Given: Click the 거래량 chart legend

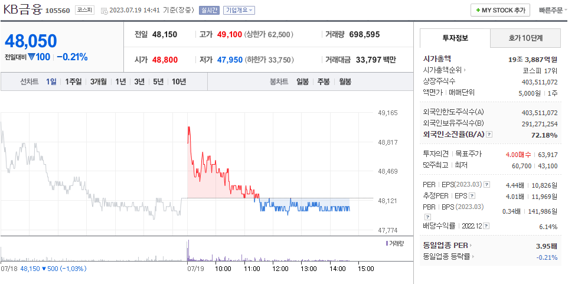Looking at the screenshot, I should pos(394,243).
